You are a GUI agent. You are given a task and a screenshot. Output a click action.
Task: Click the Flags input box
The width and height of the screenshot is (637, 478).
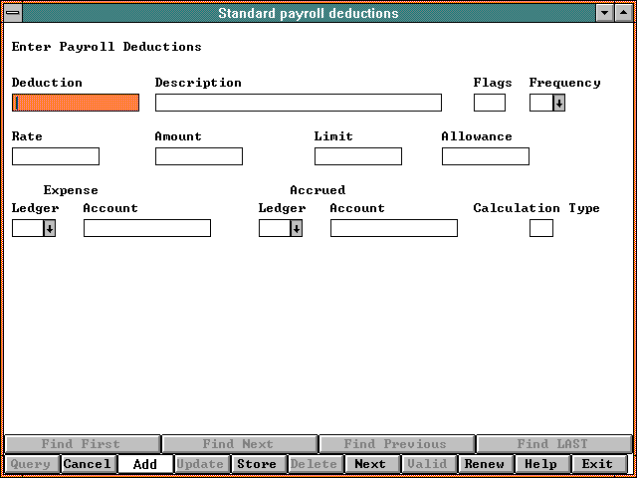489,103
